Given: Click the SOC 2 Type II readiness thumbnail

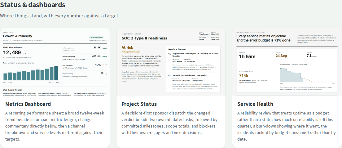Looking at the screenshot, I should point(171,62).
